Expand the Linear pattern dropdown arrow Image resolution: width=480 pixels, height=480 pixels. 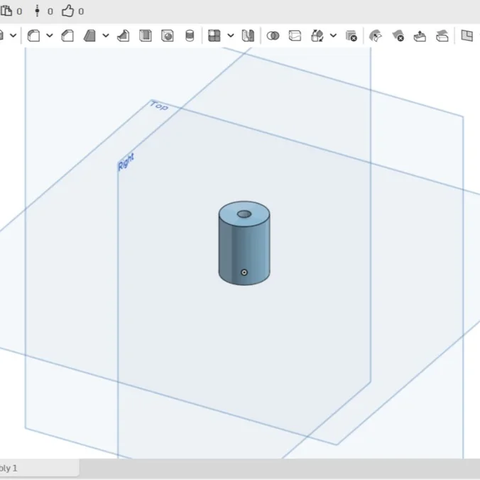231,36
